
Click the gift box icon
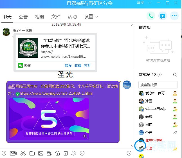pyautogui.click(x=58, y=153)
